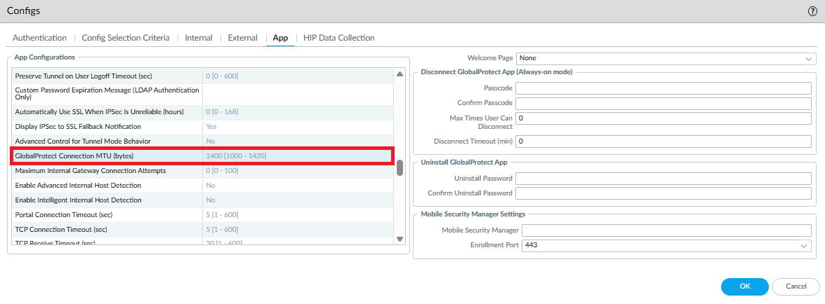Focus the Passcode input field
825x304 pixels.
tap(664, 88)
